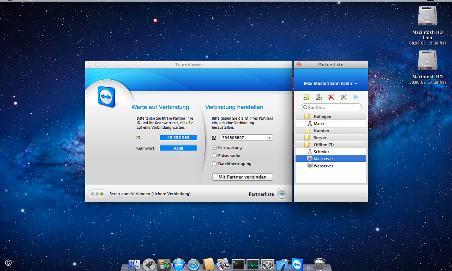Select partner Maier in the list

(x=331, y=123)
